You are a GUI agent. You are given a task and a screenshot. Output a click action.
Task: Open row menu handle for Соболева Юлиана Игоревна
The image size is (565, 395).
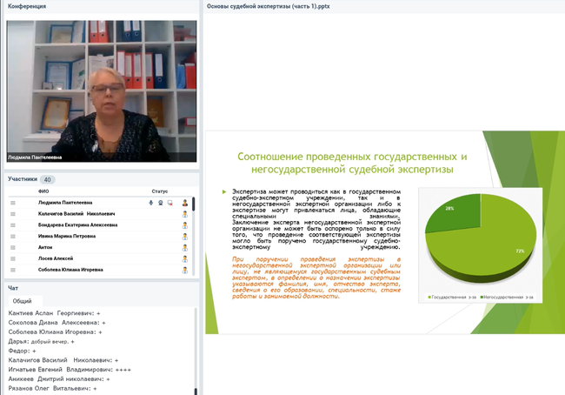(13, 271)
